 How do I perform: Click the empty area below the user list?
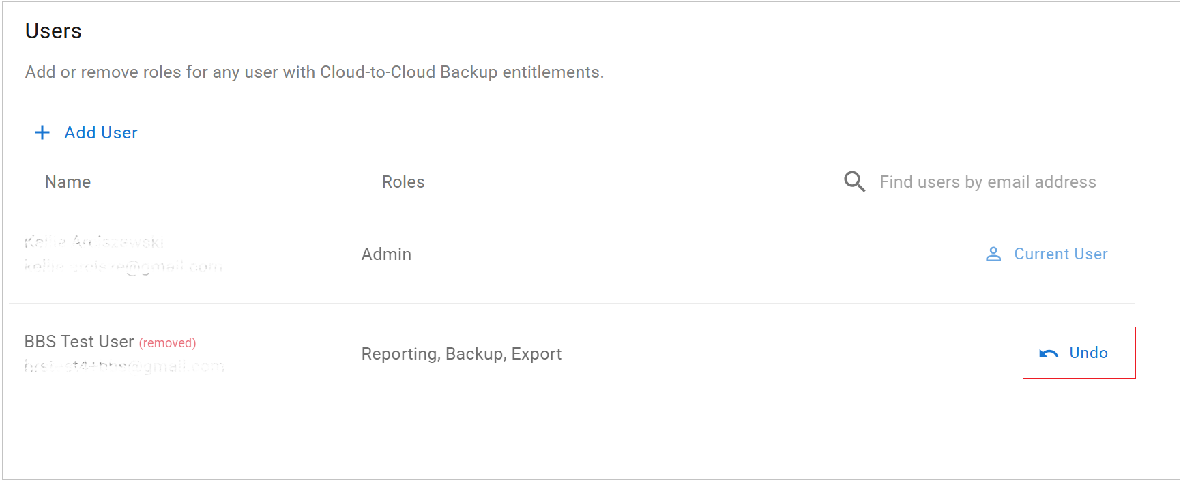(x=572, y=441)
